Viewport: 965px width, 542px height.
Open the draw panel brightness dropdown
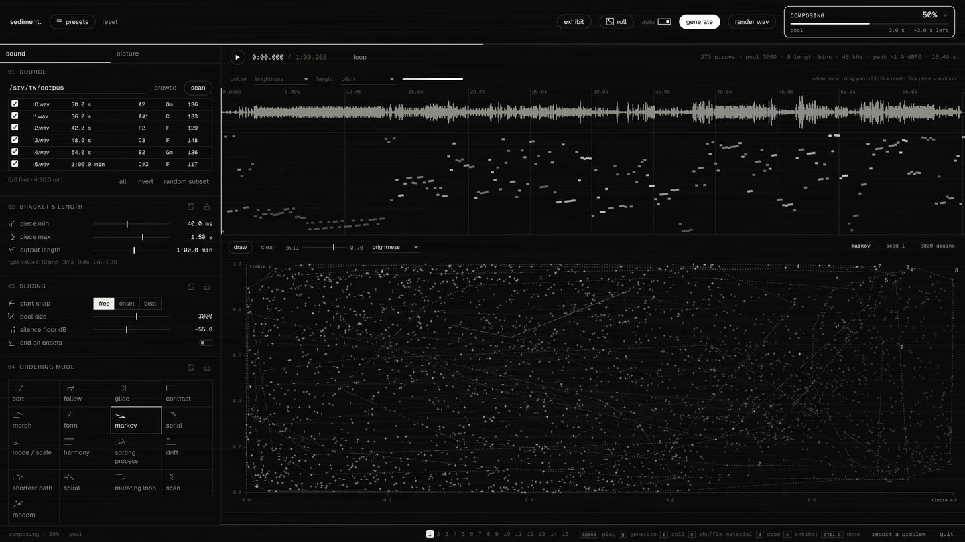coord(395,247)
